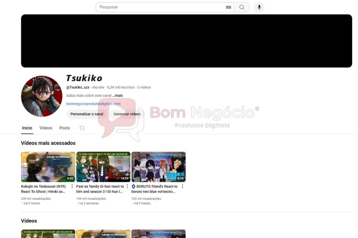Activate voice search microphone
Viewport: 358px width, 238px height.
pyautogui.click(x=259, y=7)
